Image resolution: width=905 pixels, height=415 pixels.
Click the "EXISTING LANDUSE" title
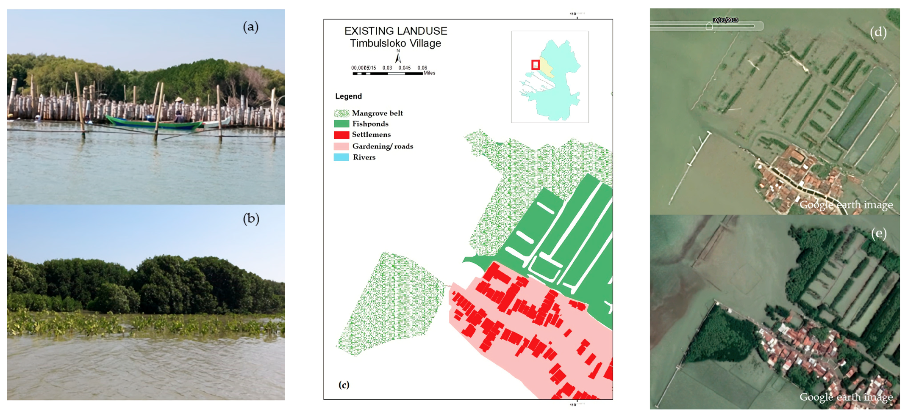[396, 31]
